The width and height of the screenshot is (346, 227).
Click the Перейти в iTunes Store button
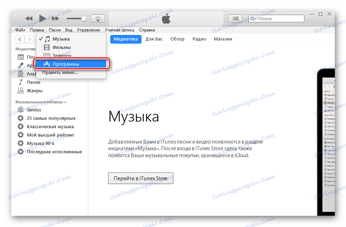tap(141, 178)
